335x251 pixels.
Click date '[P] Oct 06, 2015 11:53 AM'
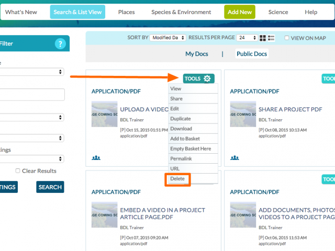tap(283, 237)
